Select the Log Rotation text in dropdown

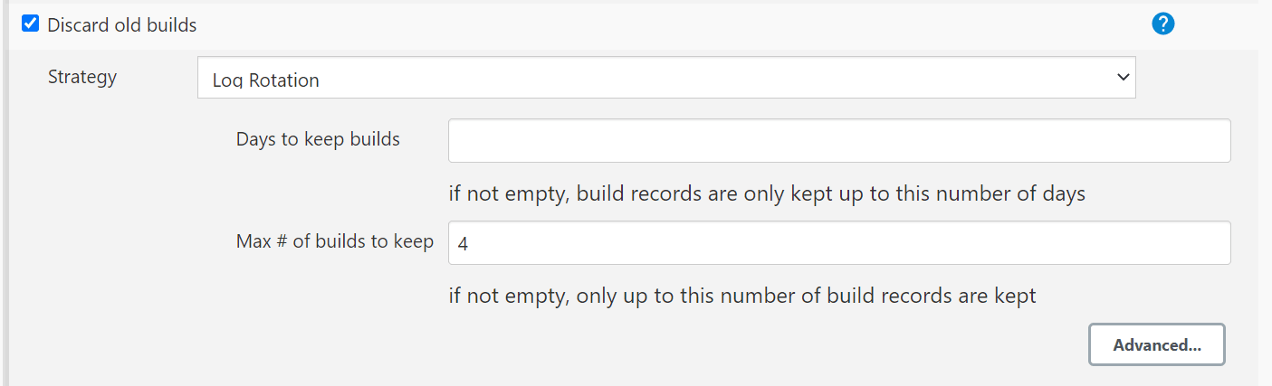265,80
